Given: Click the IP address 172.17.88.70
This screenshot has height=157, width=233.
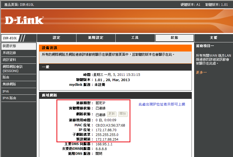Looking at the screenshot, I should tap(106, 130).
